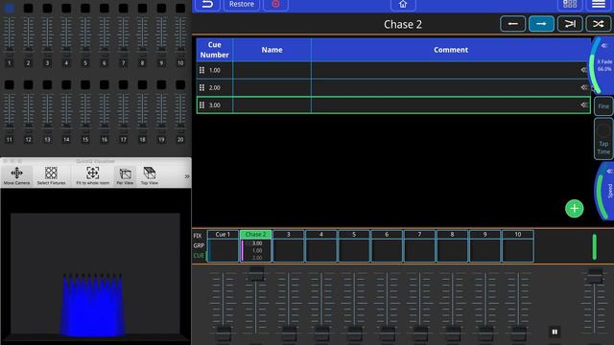
Task: Expand the arrow at the end of cue 1.00
Action: pyautogui.click(x=584, y=70)
